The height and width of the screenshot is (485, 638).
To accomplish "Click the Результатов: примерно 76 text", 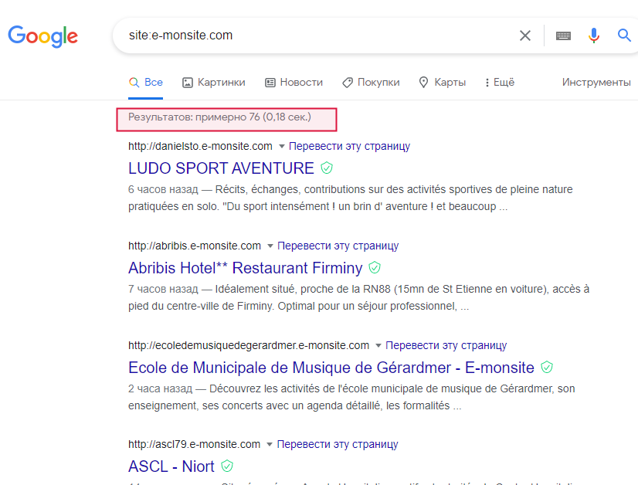I will click(219, 117).
